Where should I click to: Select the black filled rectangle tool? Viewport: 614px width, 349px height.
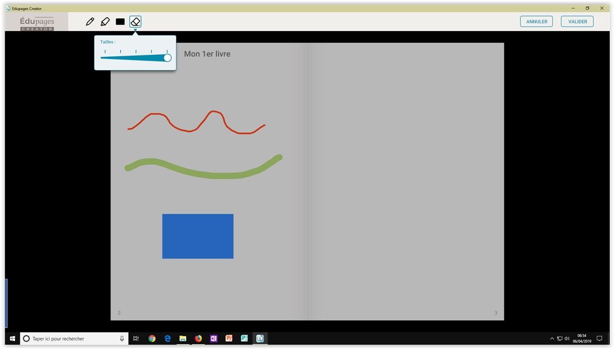coord(120,21)
